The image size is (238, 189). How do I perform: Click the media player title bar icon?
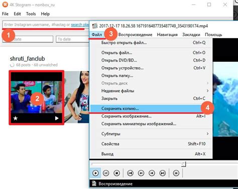click(95, 26)
